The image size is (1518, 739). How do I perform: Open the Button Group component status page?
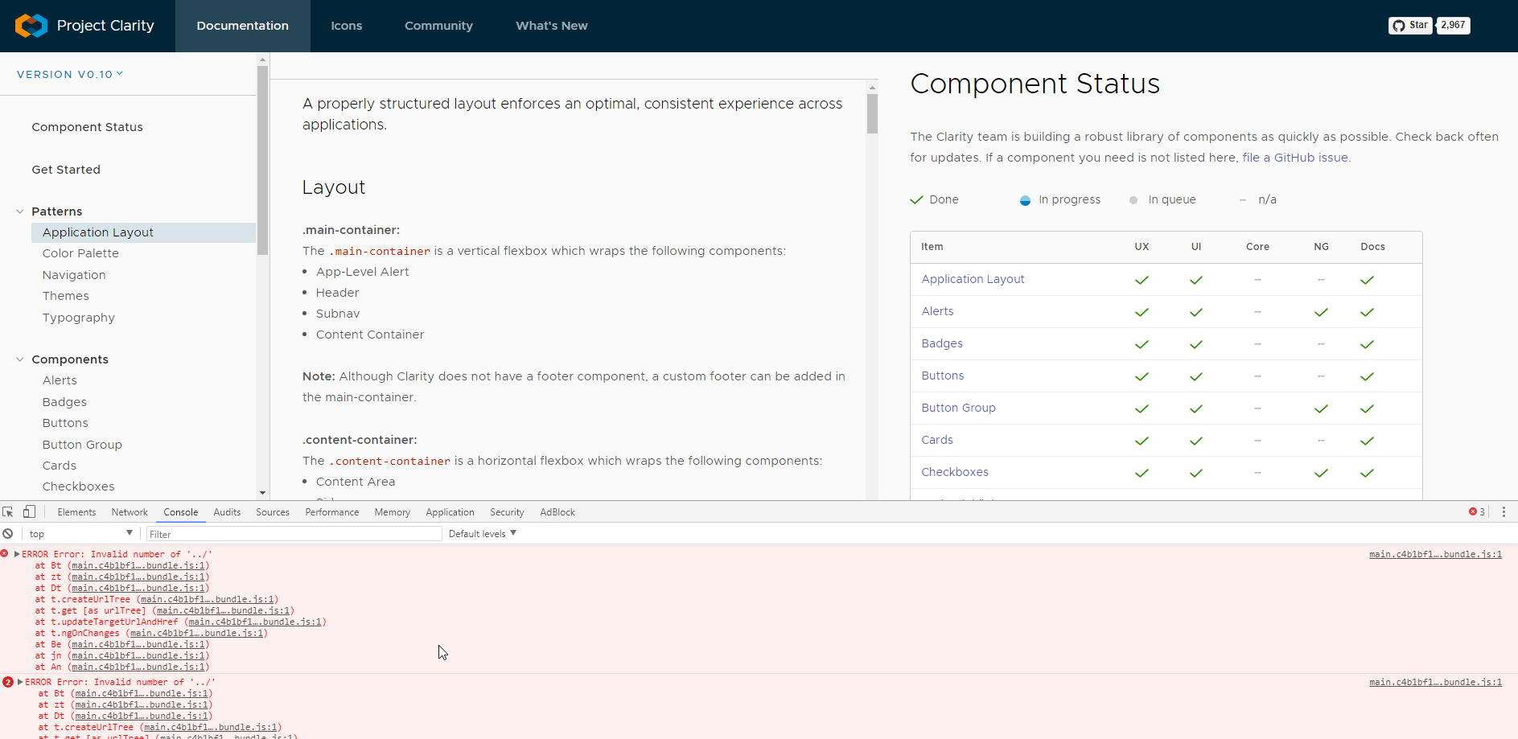coord(958,408)
